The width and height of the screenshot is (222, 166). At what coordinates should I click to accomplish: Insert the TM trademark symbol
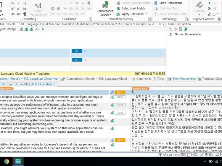pyautogui.click(x=65, y=9)
